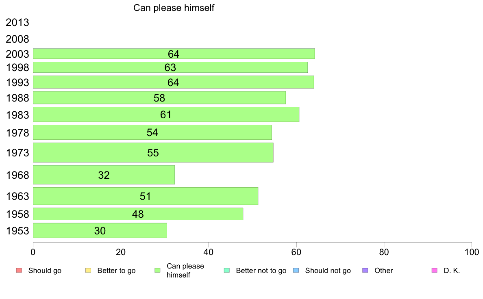The image size is (483, 299).
Task: Click the Better to go legend label
Action: [116, 271]
